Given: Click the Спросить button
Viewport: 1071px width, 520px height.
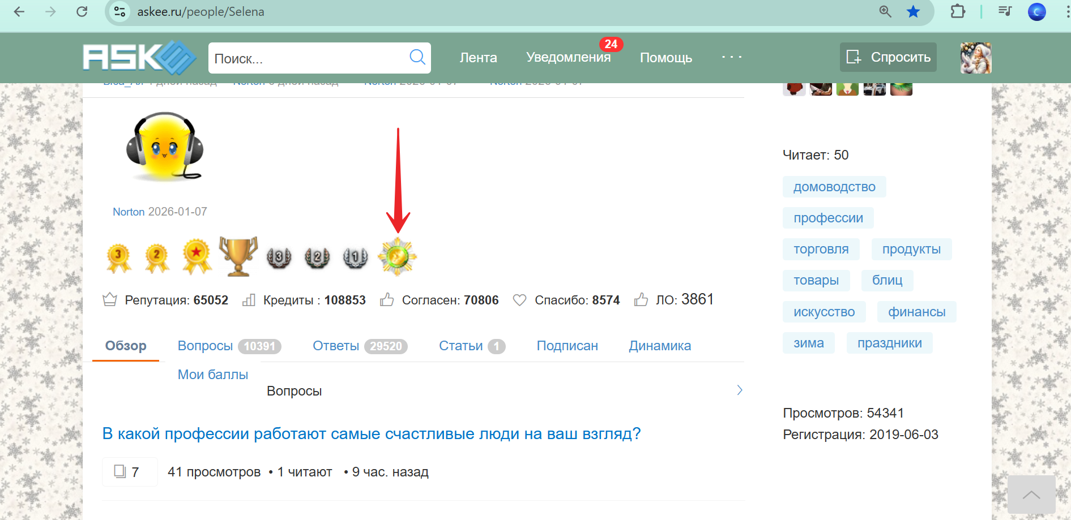Looking at the screenshot, I should click(x=887, y=57).
